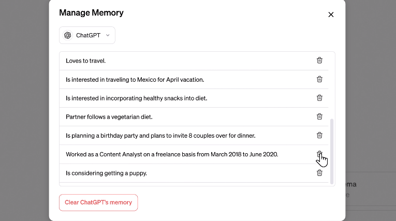The image size is (396, 221).
Task: Delete the Mexico April vacation memory
Action: (319, 79)
